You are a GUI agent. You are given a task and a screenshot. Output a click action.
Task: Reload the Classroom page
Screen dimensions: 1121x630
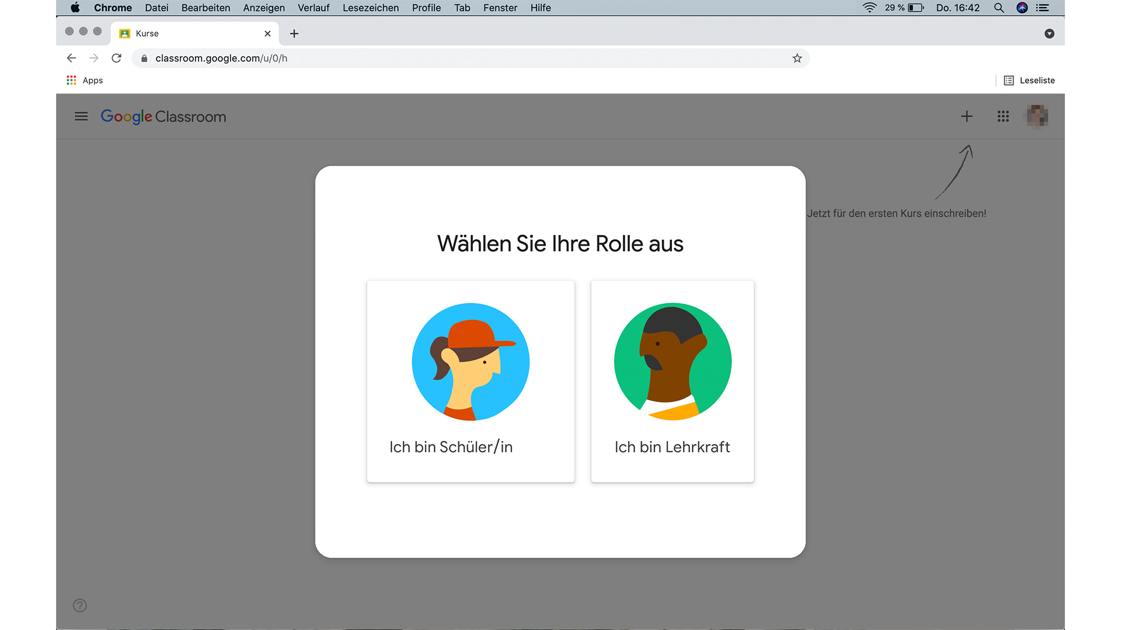click(x=117, y=58)
